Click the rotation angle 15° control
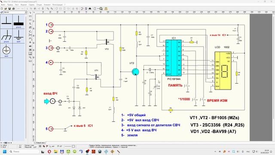 pos(60,146)
